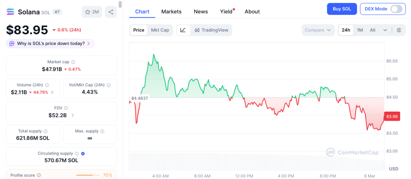
Task: Click the info icon beside Market cap
Action: coord(73,62)
